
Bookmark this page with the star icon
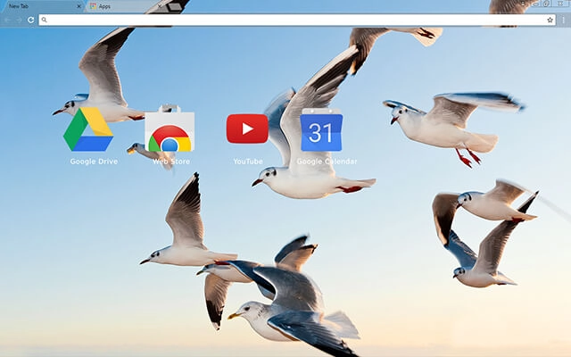point(550,20)
